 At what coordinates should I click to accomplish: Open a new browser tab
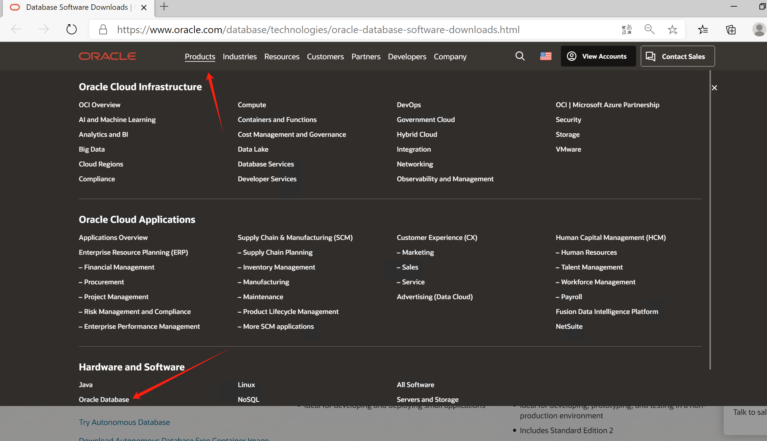164,7
